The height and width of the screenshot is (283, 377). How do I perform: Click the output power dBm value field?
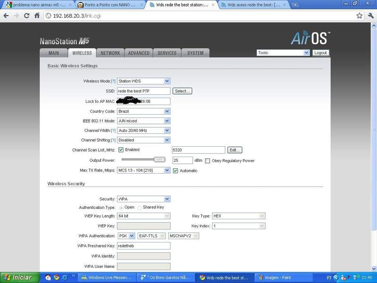tap(182, 160)
